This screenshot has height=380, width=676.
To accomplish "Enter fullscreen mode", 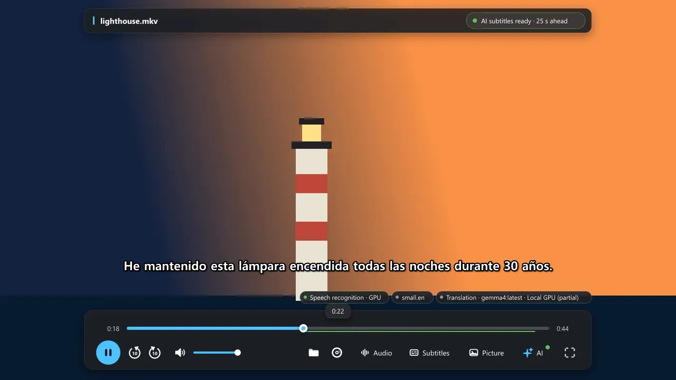I will pos(570,353).
